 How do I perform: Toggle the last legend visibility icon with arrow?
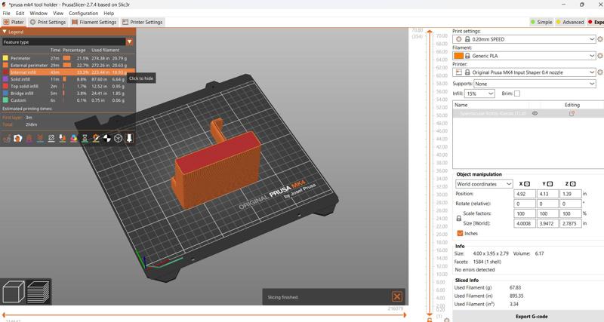pyautogui.click(x=129, y=138)
